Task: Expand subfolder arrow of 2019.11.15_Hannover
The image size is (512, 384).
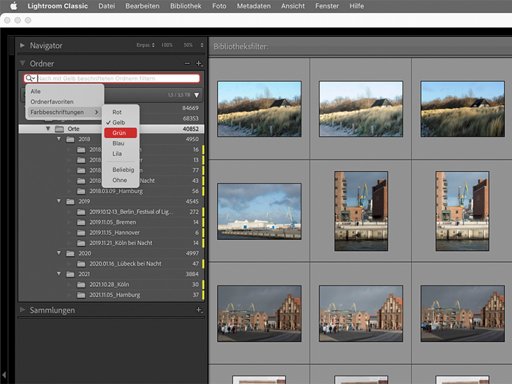Action: 69,233
